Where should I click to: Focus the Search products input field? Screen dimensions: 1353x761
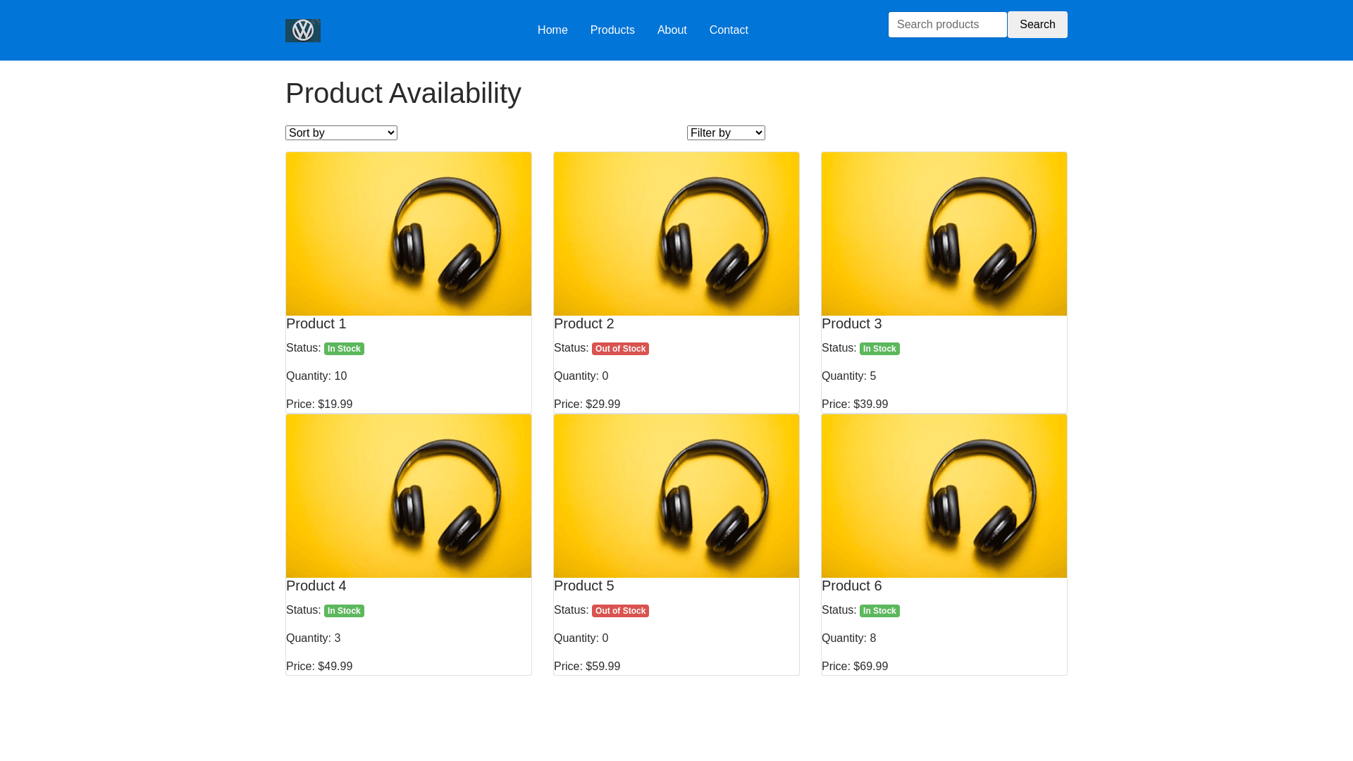(947, 25)
